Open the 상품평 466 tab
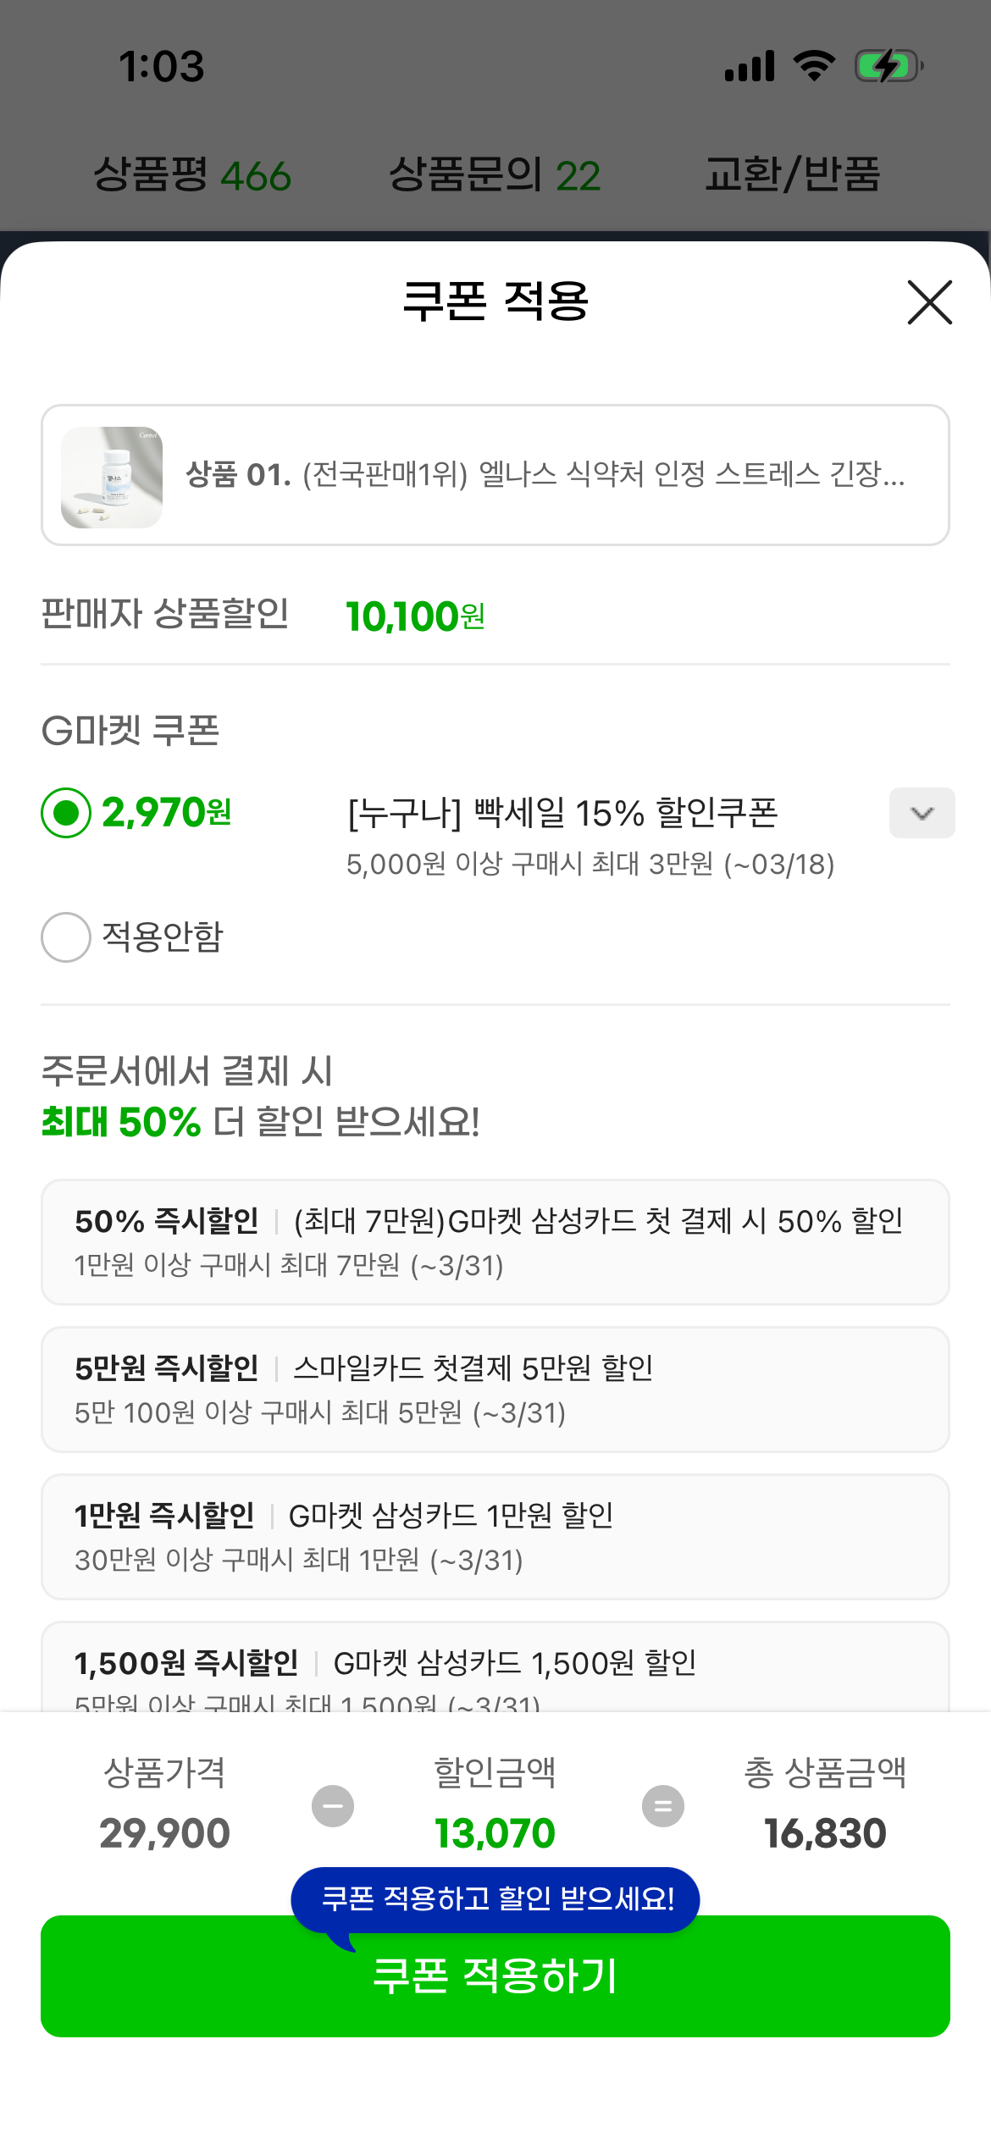 (192, 175)
